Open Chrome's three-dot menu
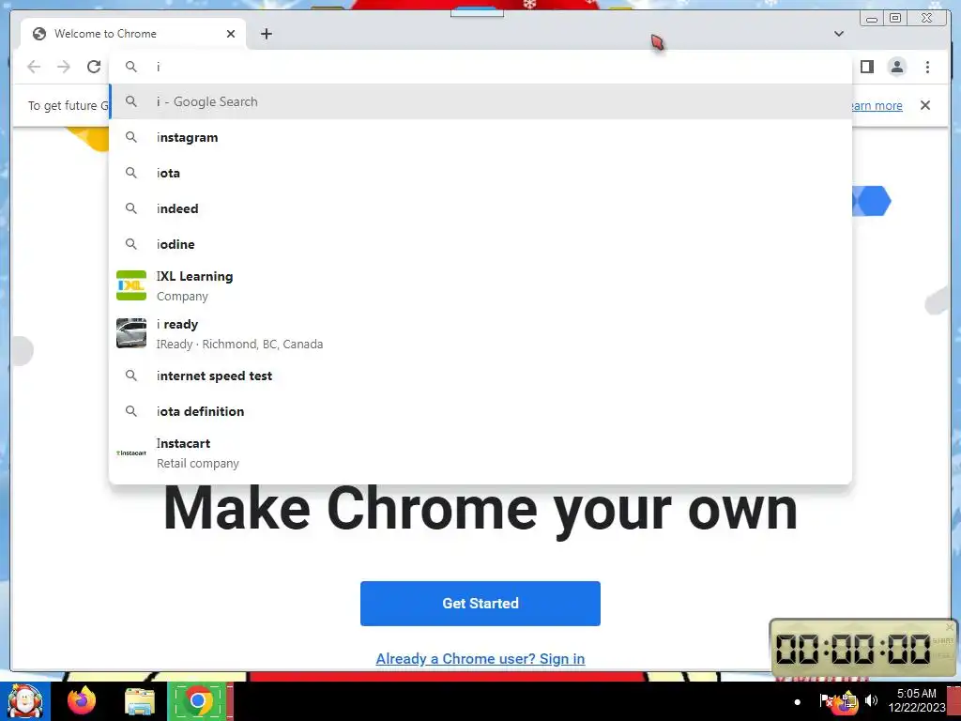 point(927,67)
